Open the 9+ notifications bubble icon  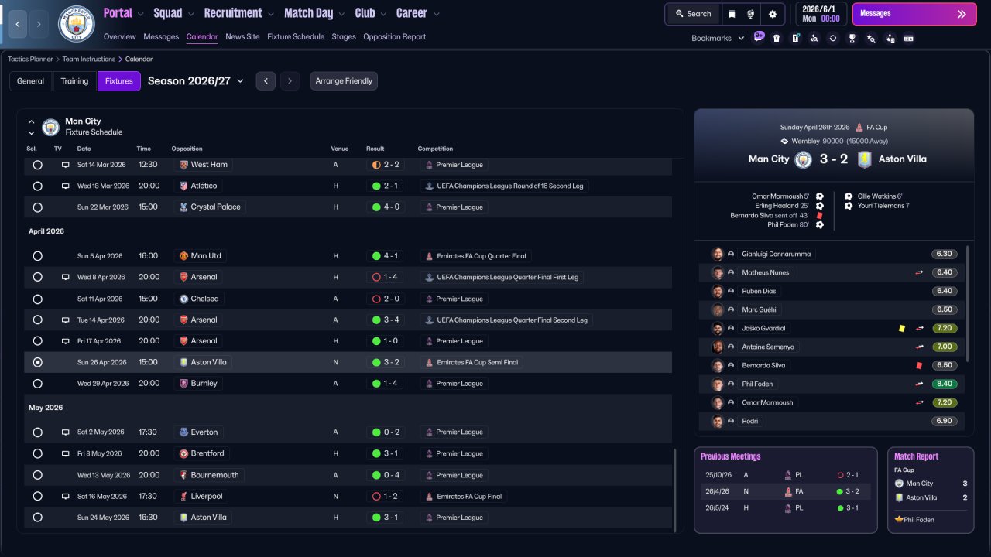click(x=759, y=36)
